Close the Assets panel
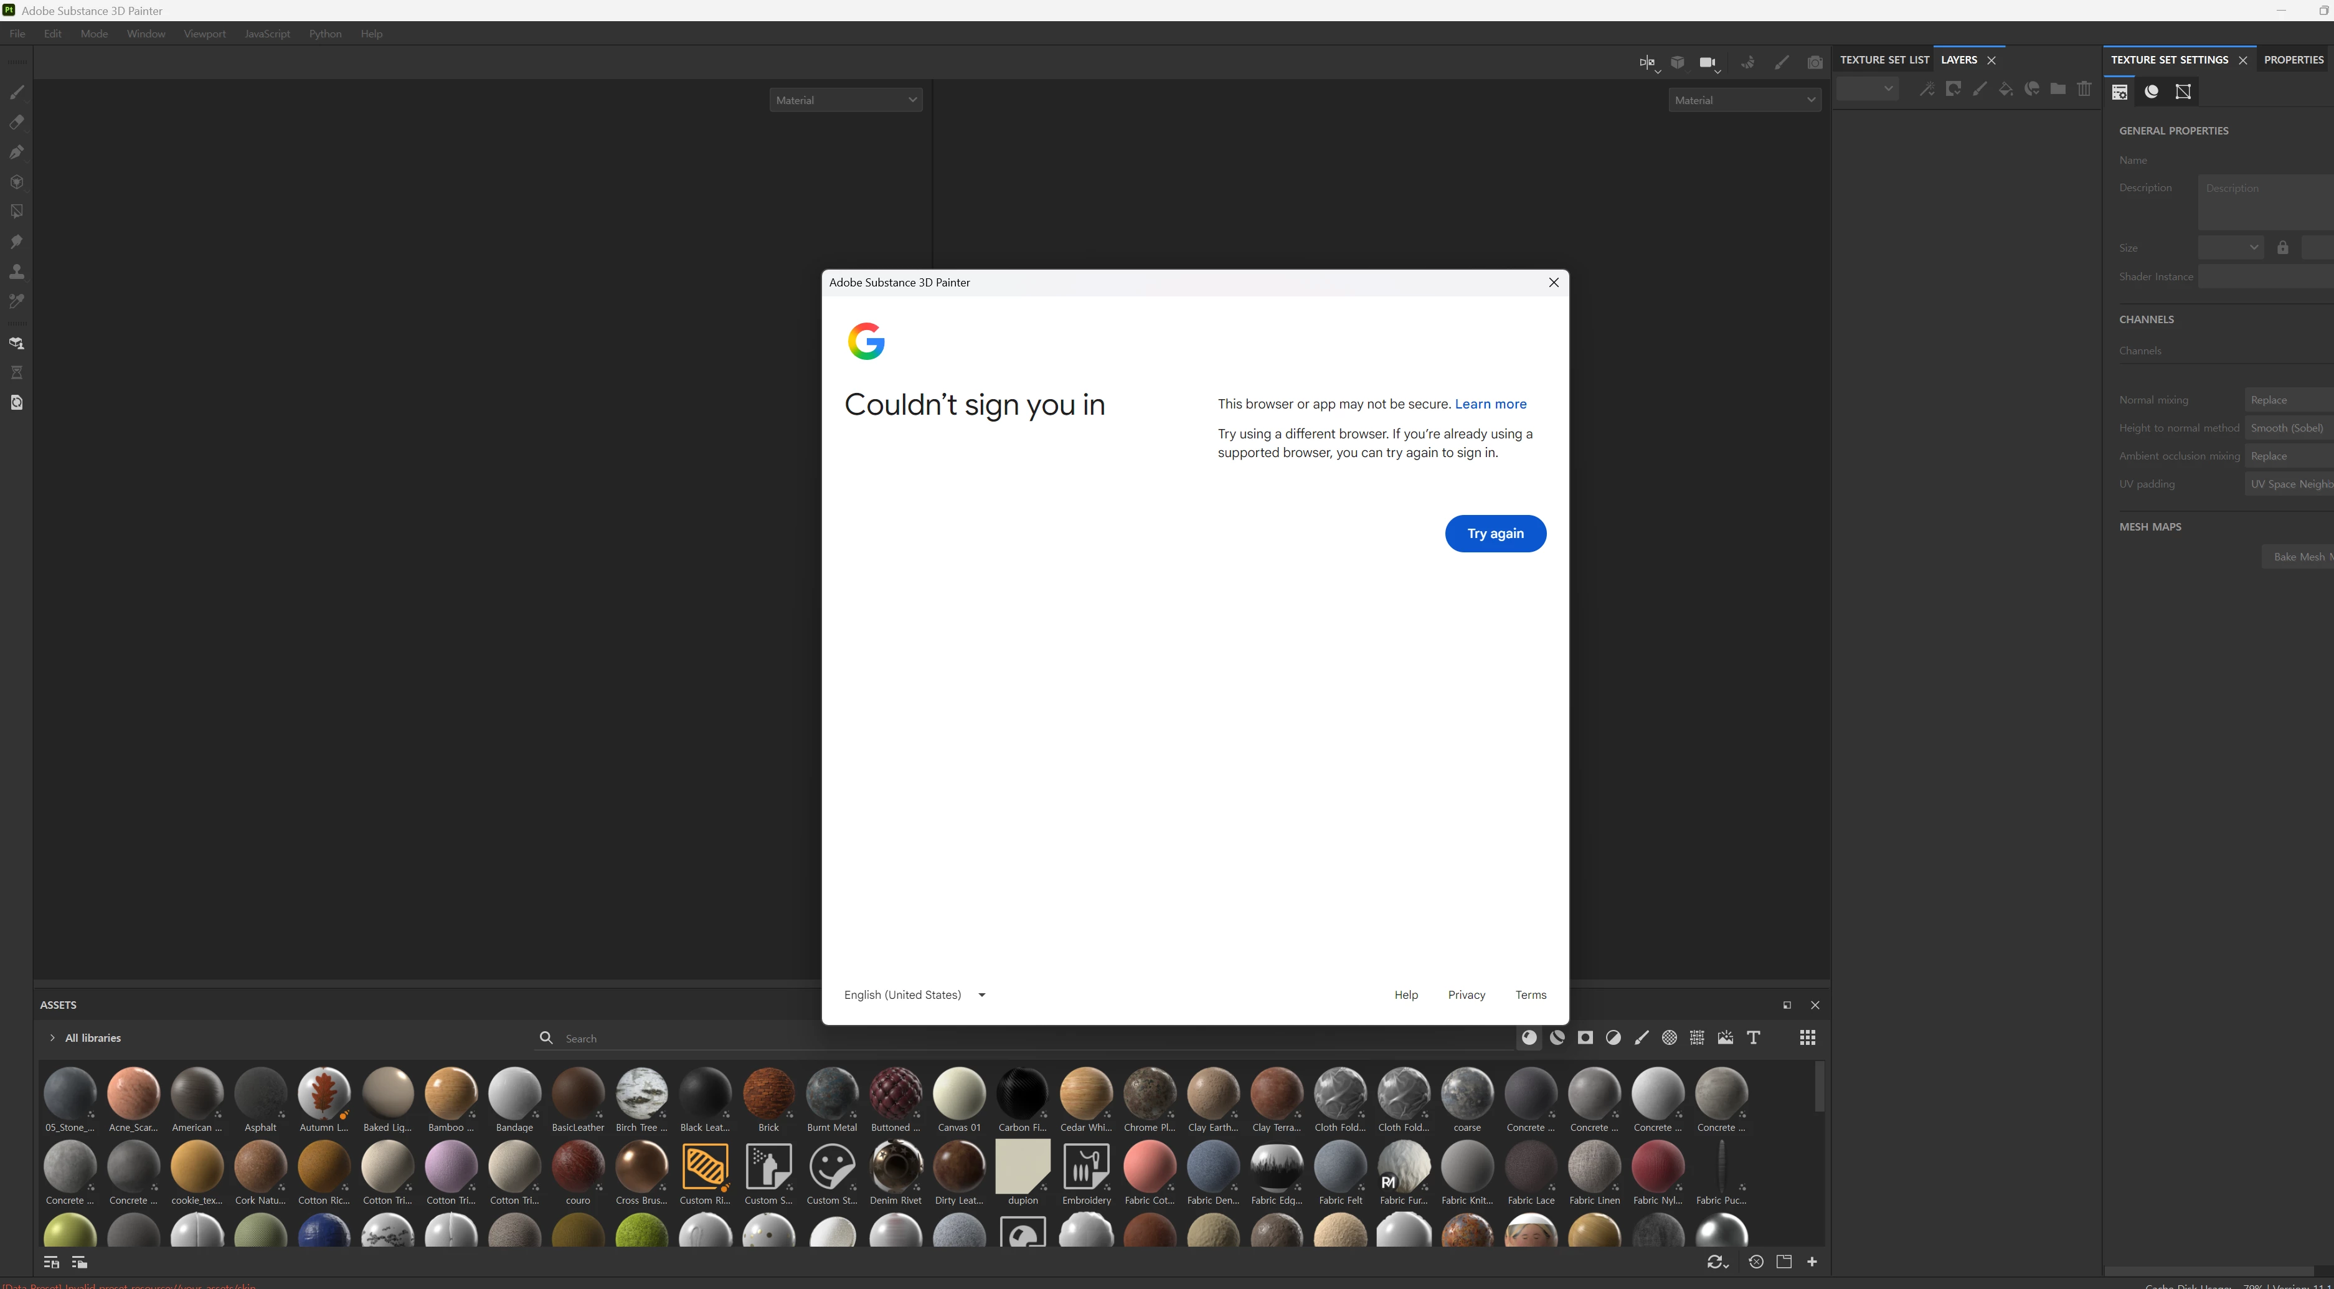Viewport: 2334px width, 1289px height. click(1815, 1006)
